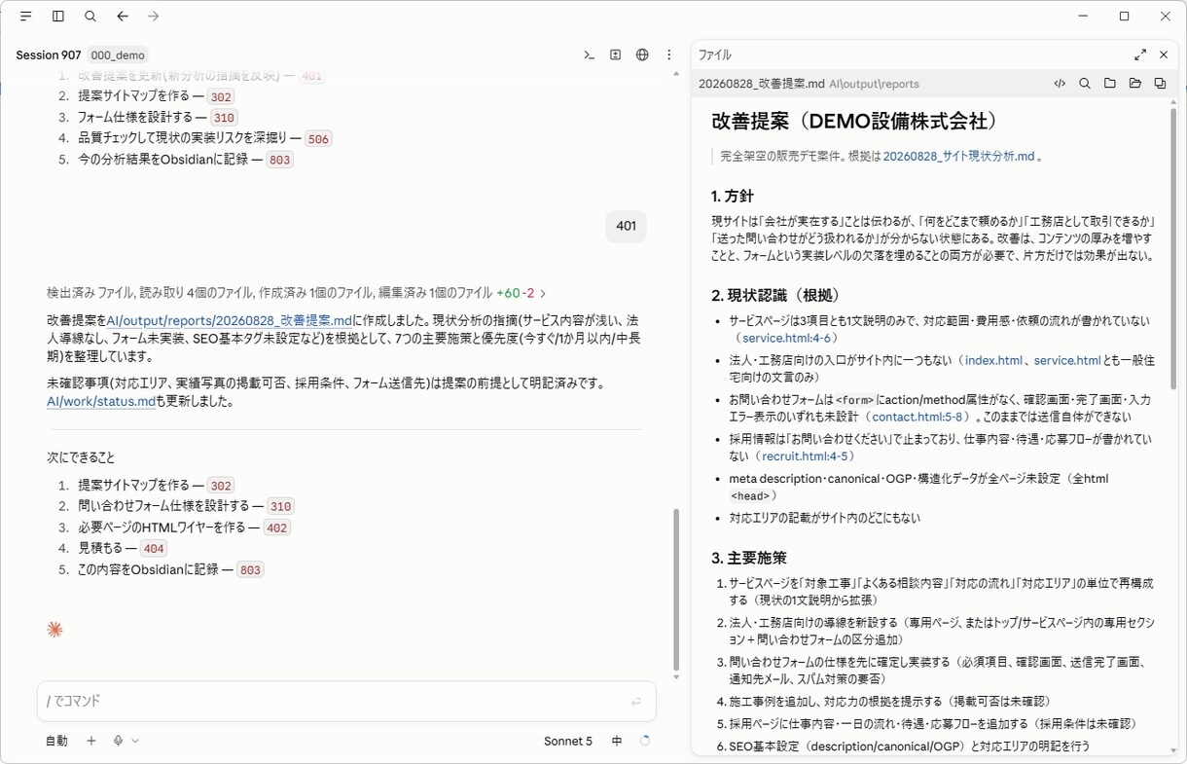1187x764 pixels.
Task: Open the AI/work/status.md link
Action: (101, 401)
